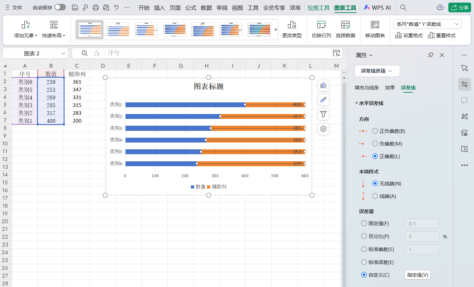Click the chart settings gear icon
Screen dimensions: 474x287
323,129
